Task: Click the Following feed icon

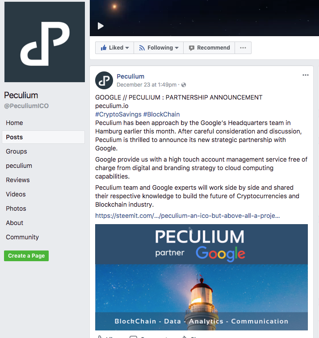Action: coord(142,48)
